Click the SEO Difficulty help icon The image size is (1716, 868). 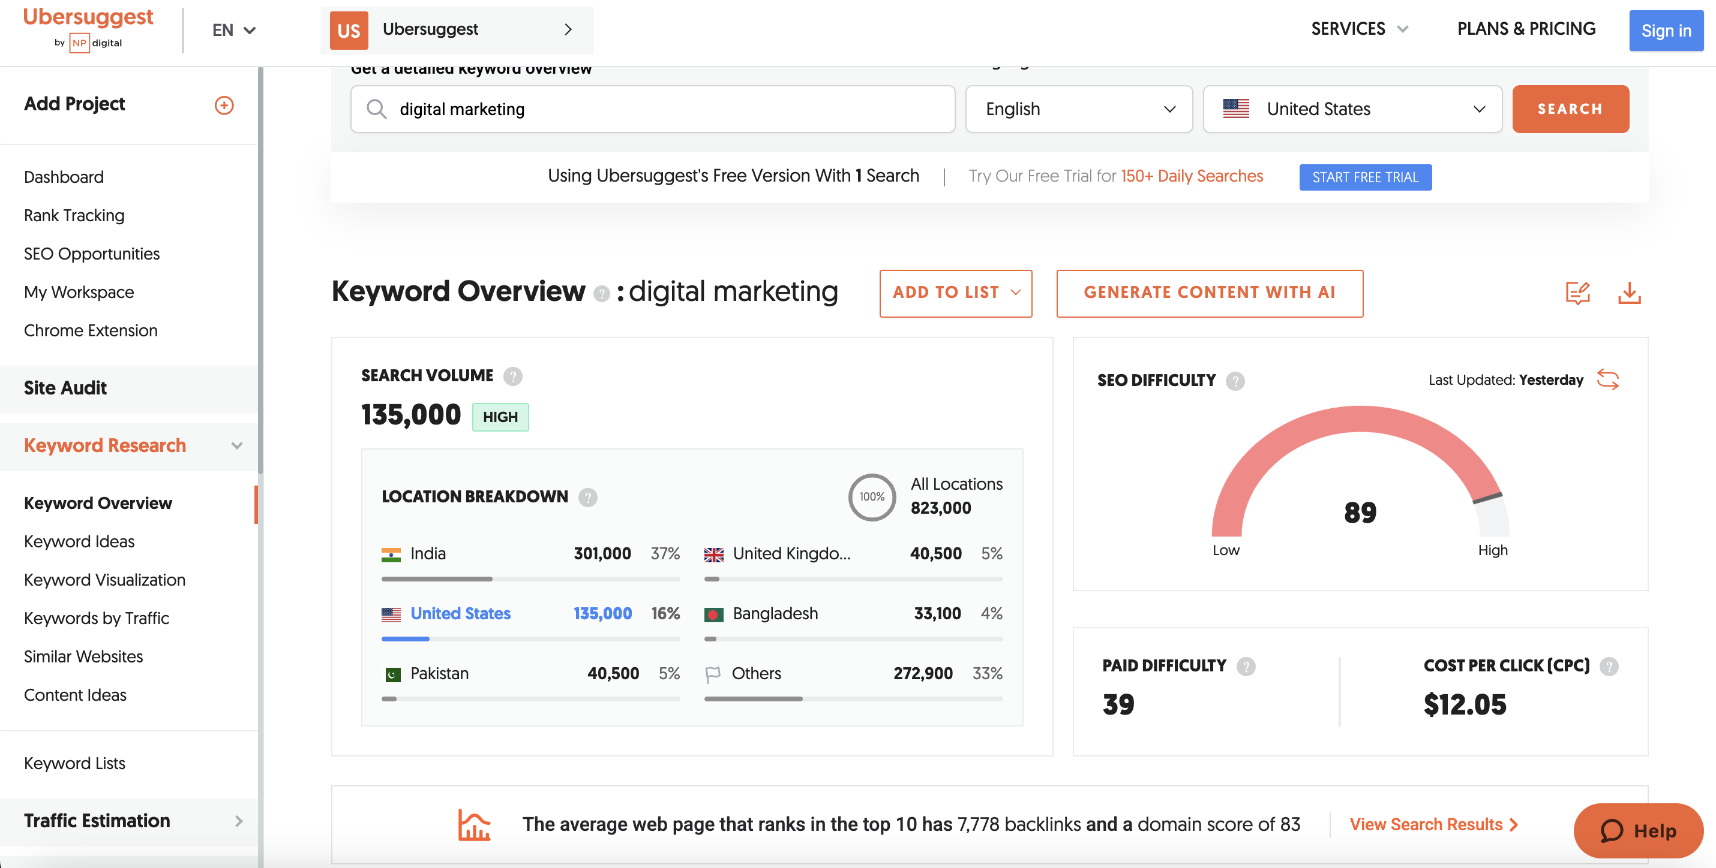(x=1235, y=381)
